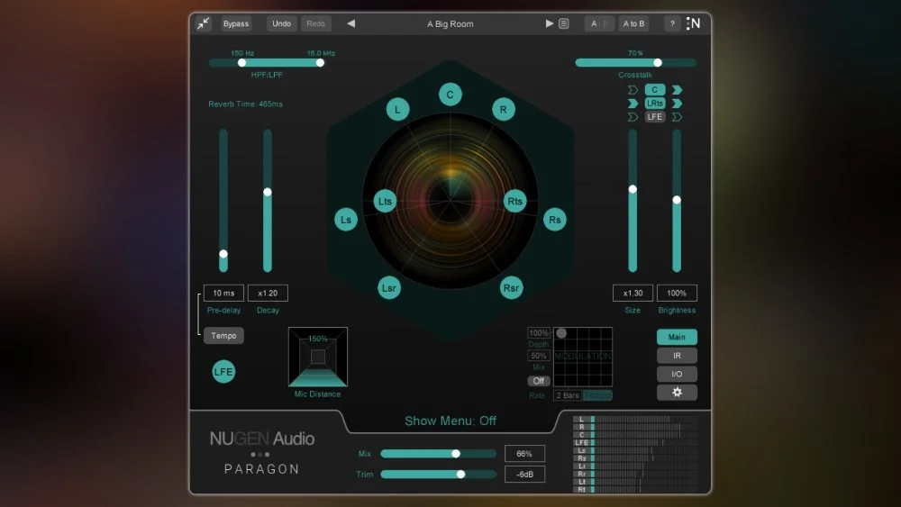Select the Rsr speaker node
This screenshot has width=901, height=507.
tap(511, 287)
